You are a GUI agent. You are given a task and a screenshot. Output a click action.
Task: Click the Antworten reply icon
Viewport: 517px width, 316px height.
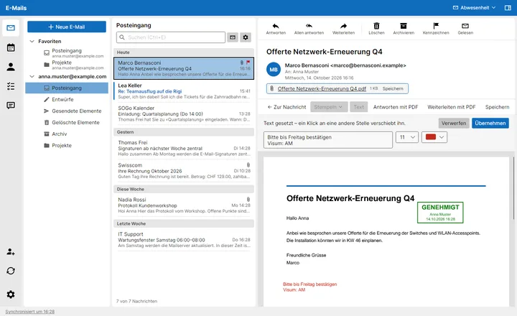click(276, 29)
